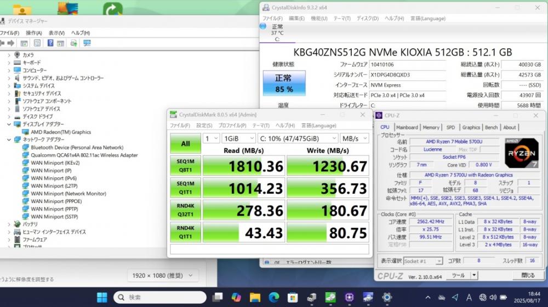This screenshot has width=548, height=307.
Task: Click the scan for hardware changes monitor icon
Action: 87,43
